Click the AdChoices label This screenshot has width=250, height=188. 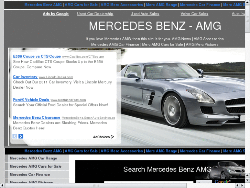pyautogui.click(x=101, y=137)
